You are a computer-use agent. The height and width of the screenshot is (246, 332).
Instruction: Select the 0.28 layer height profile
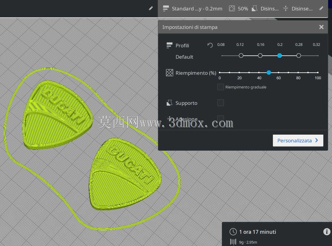coord(299,55)
